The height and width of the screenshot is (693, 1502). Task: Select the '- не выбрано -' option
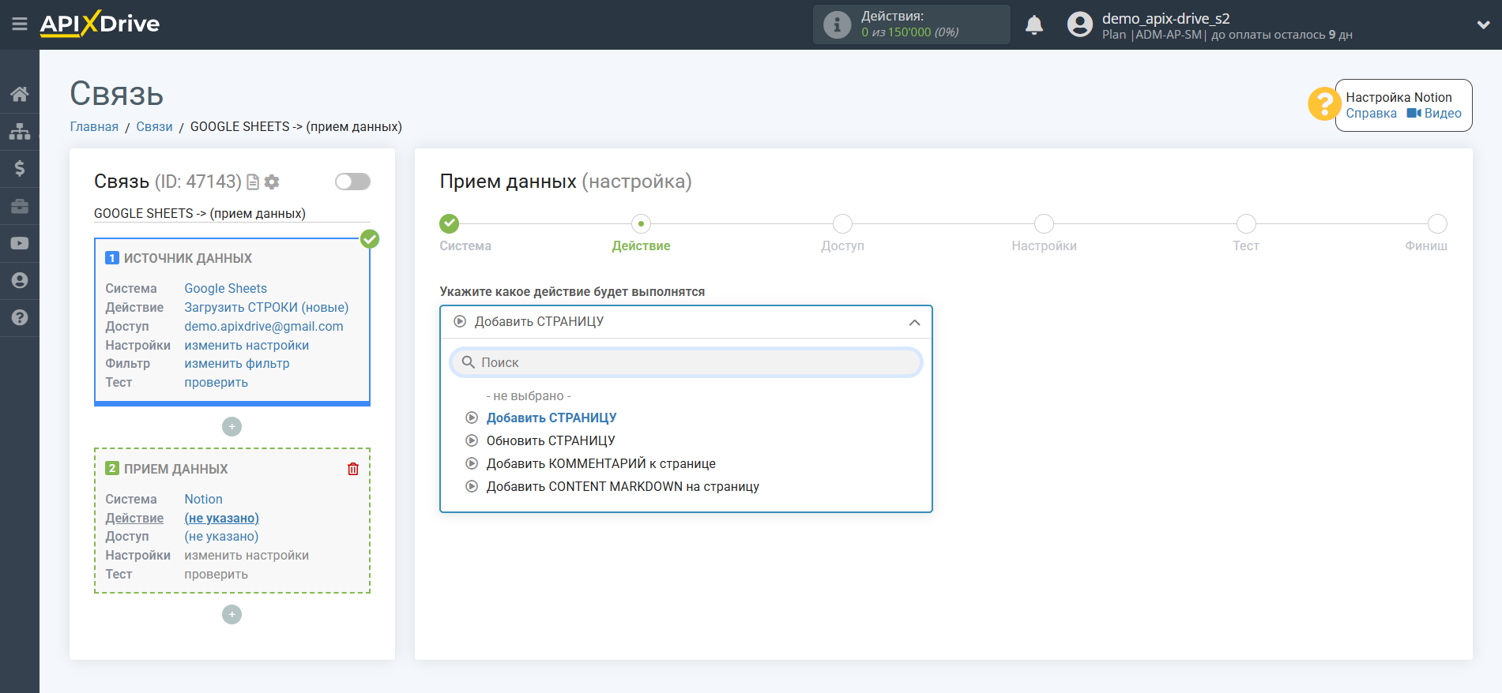tap(529, 395)
